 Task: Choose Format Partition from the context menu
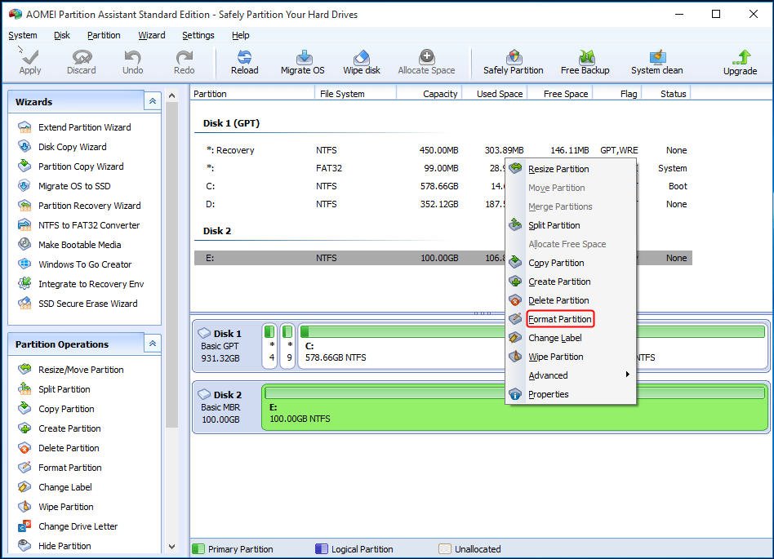tap(560, 319)
